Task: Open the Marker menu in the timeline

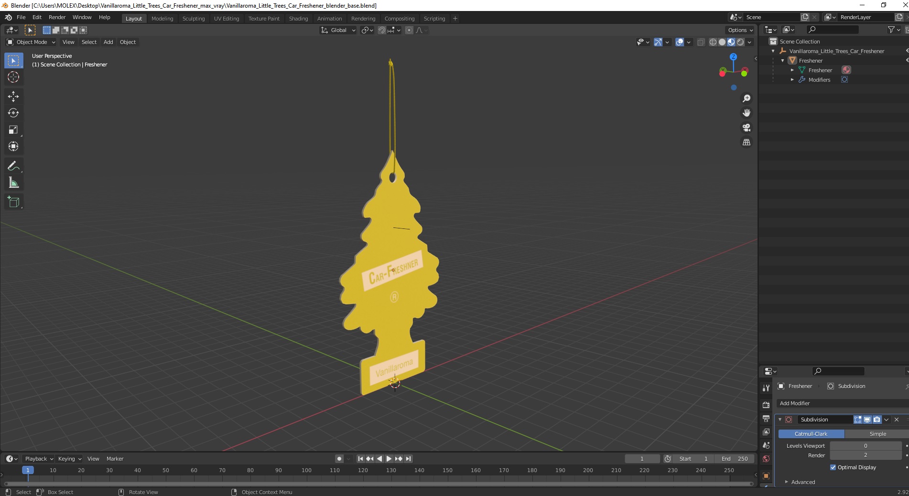Action: pos(115,459)
